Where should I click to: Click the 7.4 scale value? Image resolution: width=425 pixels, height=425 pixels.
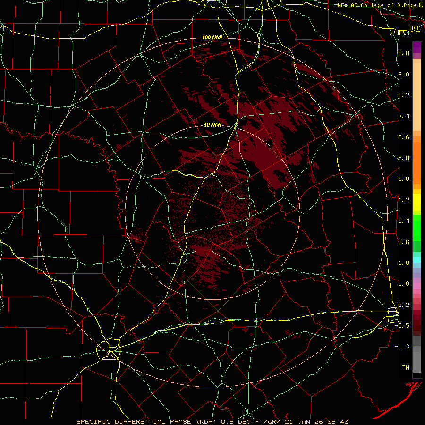tap(404, 116)
